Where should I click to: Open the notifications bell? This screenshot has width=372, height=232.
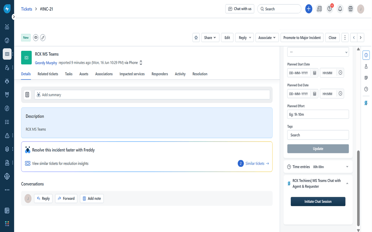[340, 9]
